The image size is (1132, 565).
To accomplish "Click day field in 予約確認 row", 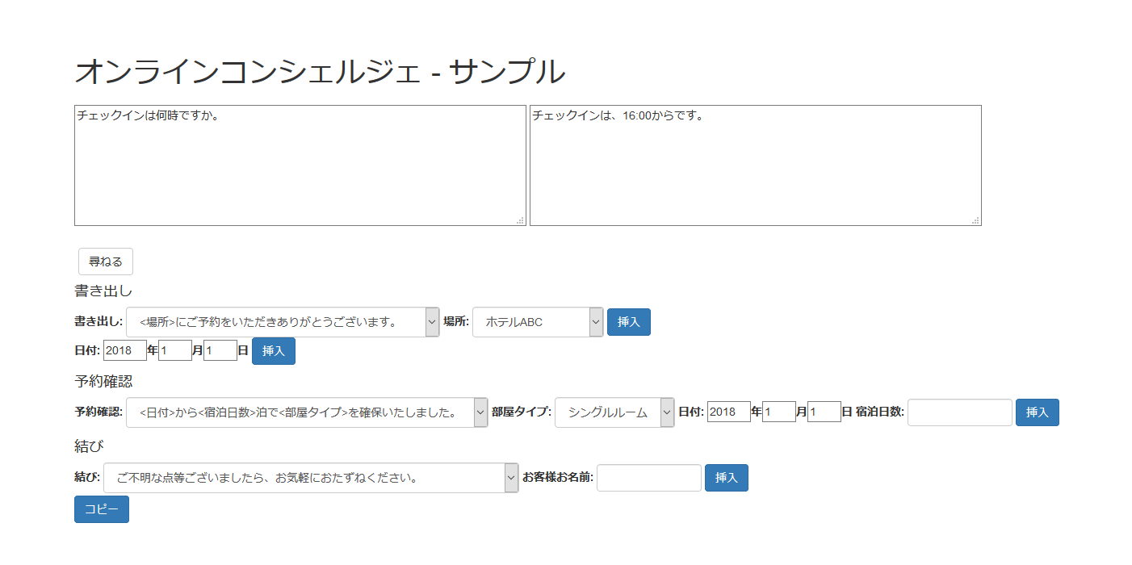I will click(x=824, y=412).
